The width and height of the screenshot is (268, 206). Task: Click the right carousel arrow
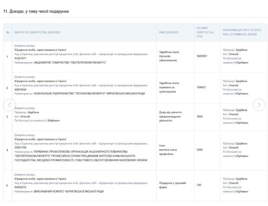click(259, 105)
